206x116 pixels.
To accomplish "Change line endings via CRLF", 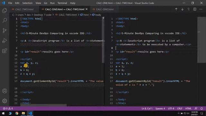I will [x=180, y=109].
